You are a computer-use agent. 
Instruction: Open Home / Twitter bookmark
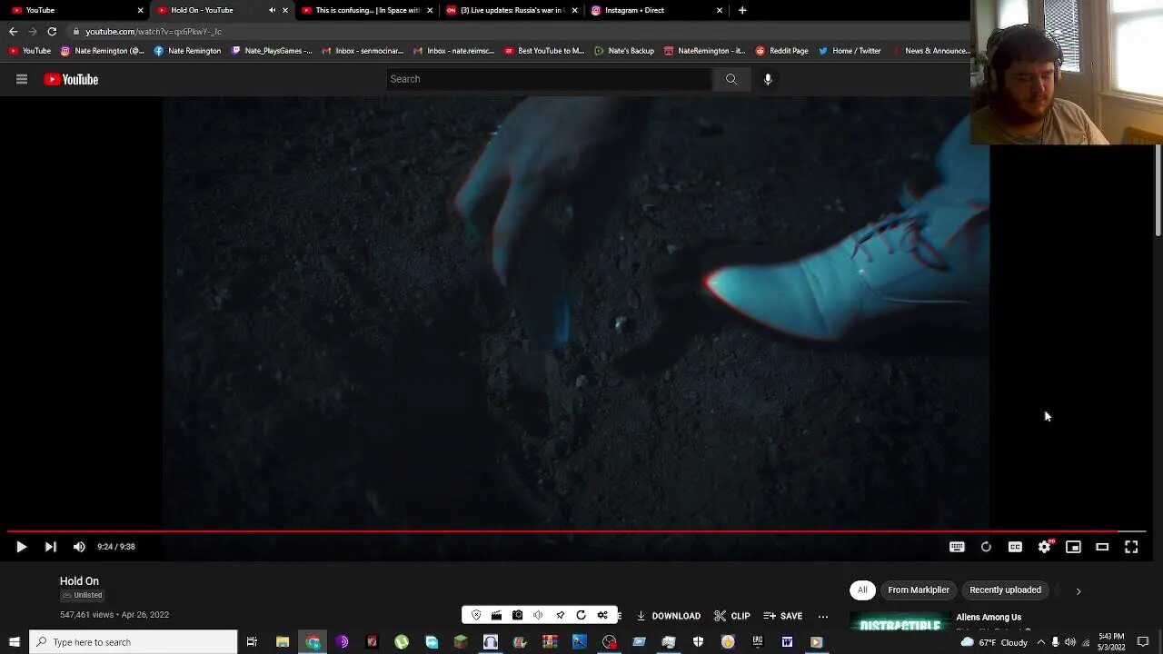point(850,51)
